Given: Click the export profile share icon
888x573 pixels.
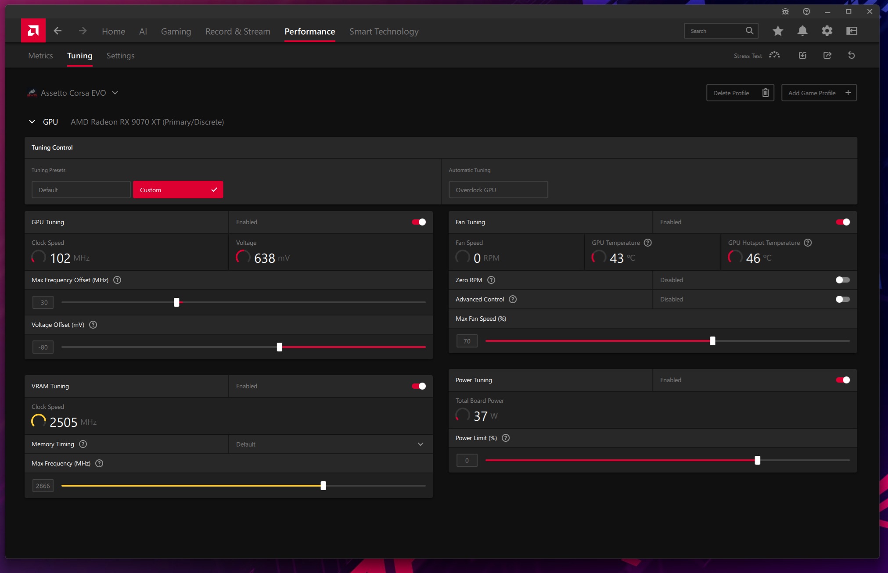Looking at the screenshot, I should click(827, 55).
